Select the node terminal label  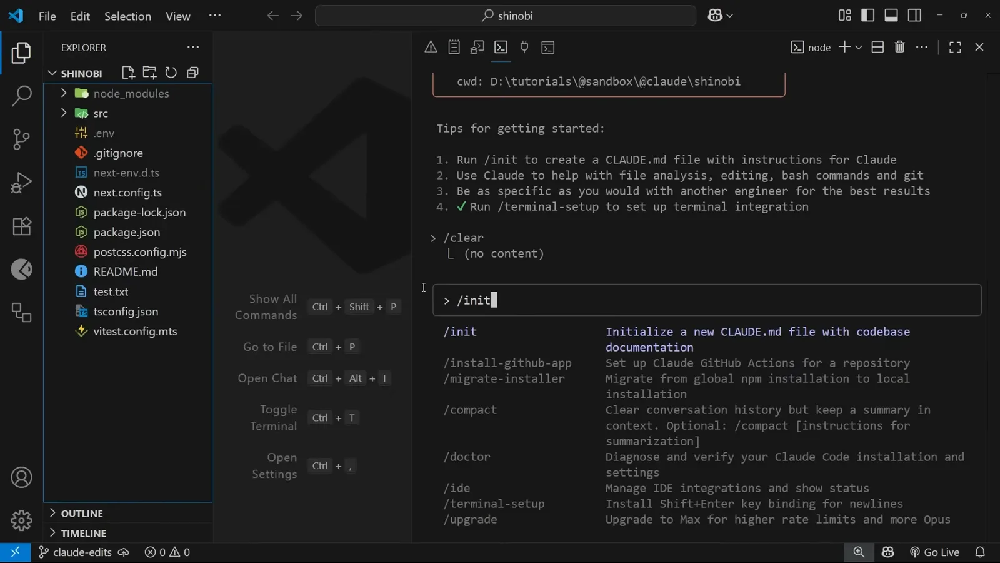pos(811,48)
